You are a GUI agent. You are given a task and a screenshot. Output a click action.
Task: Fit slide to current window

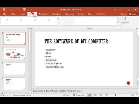click(137, 95)
